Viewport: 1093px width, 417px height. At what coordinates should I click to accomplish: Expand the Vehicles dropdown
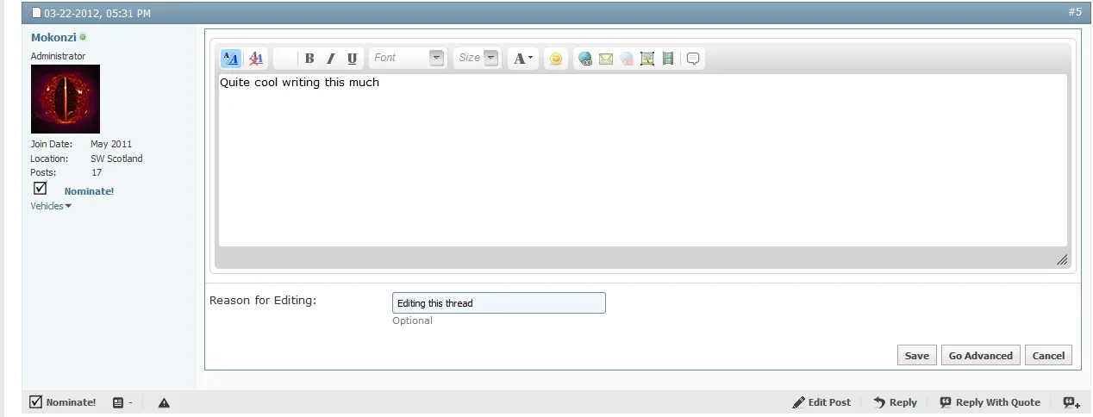51,206
